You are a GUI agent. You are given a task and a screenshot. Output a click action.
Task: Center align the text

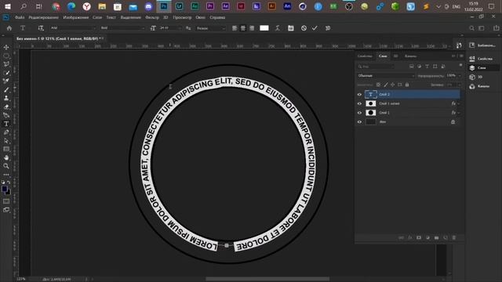coord(243,28)
